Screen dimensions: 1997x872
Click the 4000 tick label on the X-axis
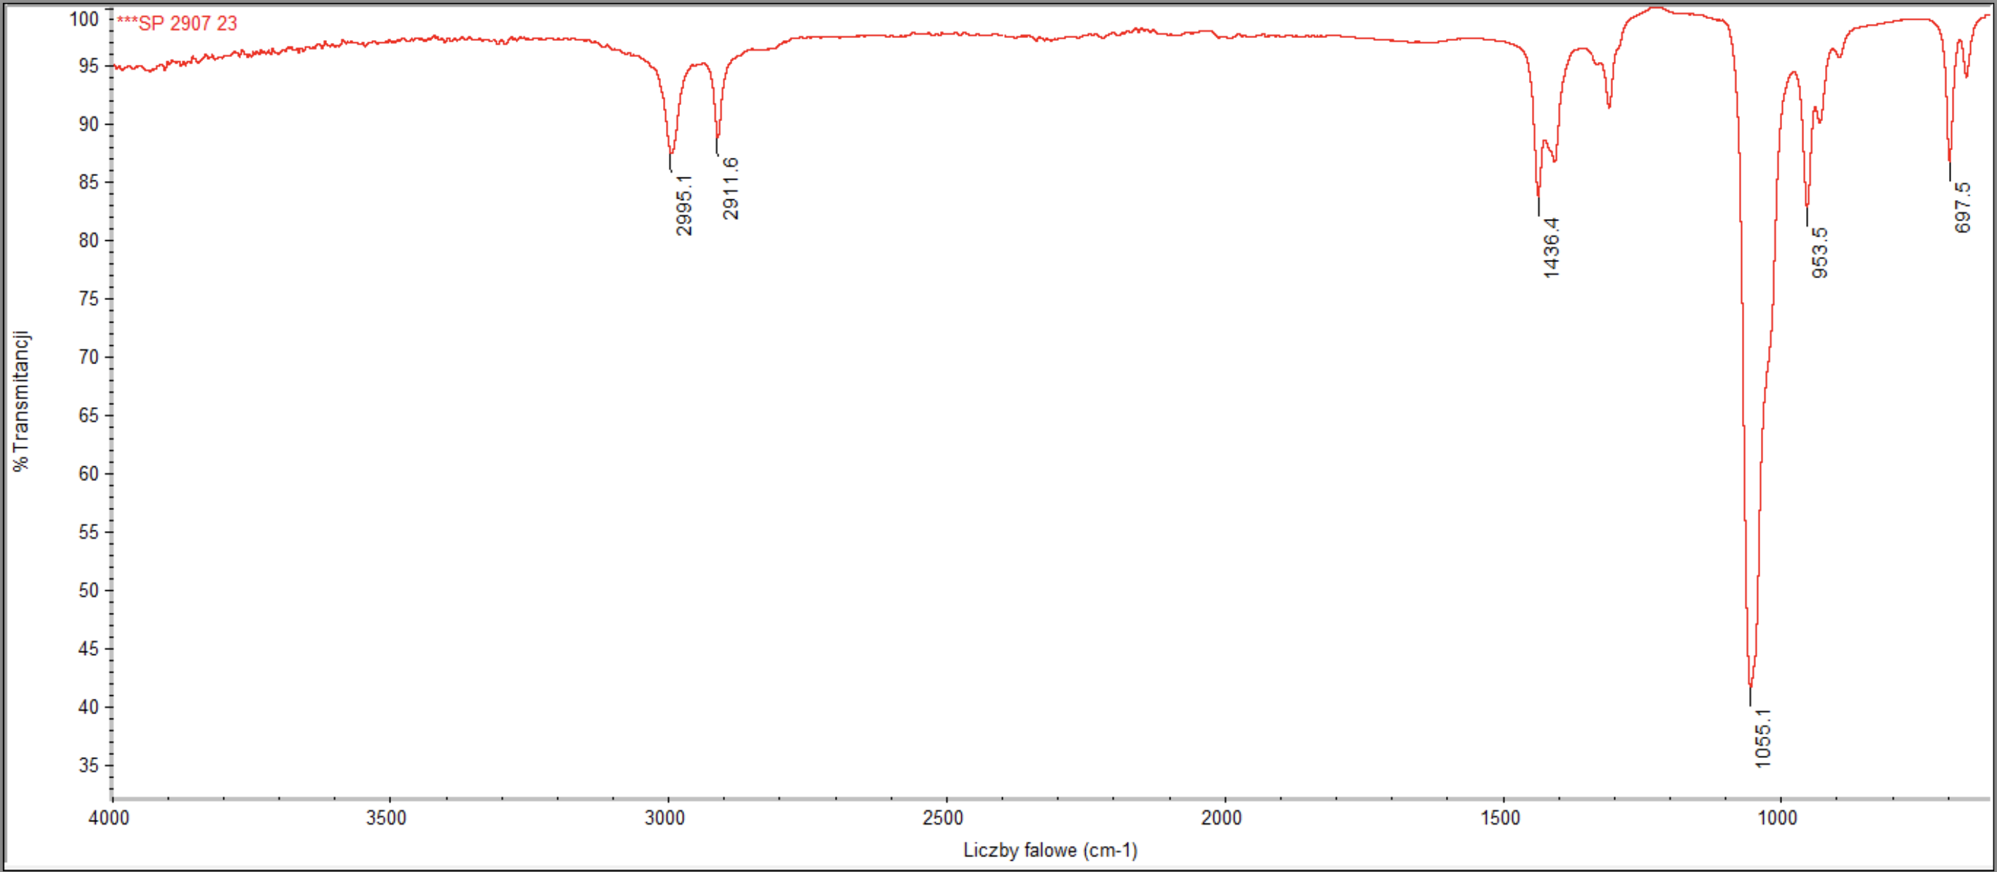click(109, 818)
